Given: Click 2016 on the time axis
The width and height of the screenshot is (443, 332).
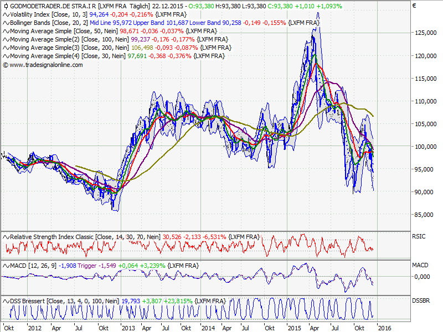Looking at the screenshot, I should tap(384, 328).
